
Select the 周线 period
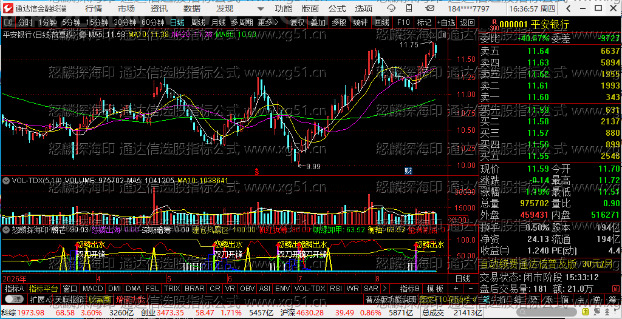coord(197,22)
